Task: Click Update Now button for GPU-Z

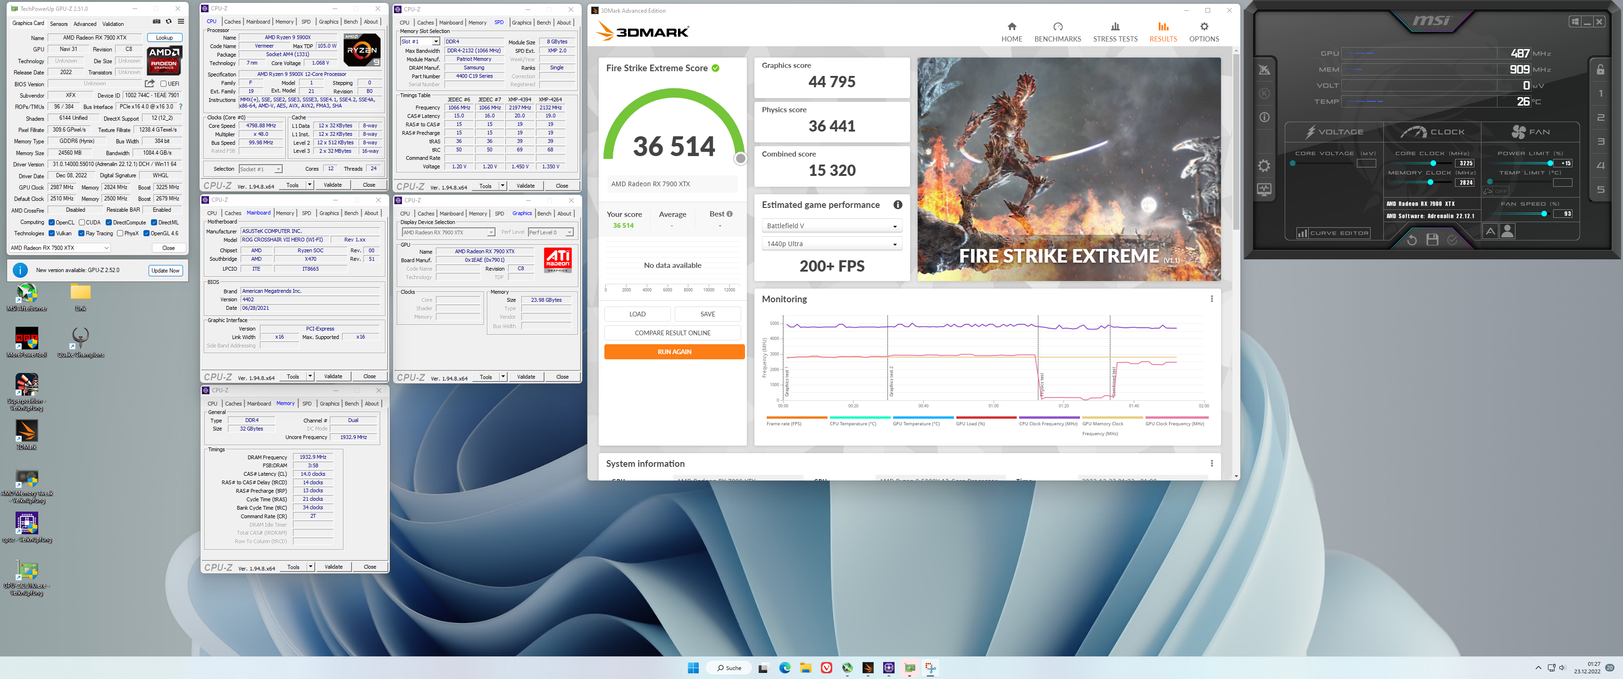Action: coord(166,271)
